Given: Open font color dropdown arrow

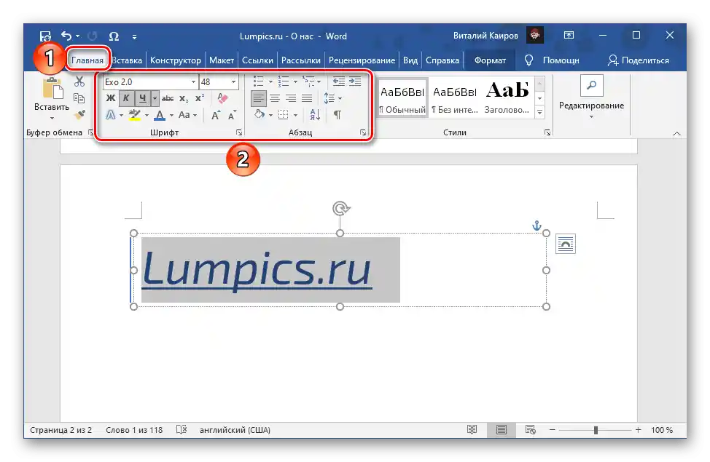Looking at the screenshot, I should (x=171, y=115).
